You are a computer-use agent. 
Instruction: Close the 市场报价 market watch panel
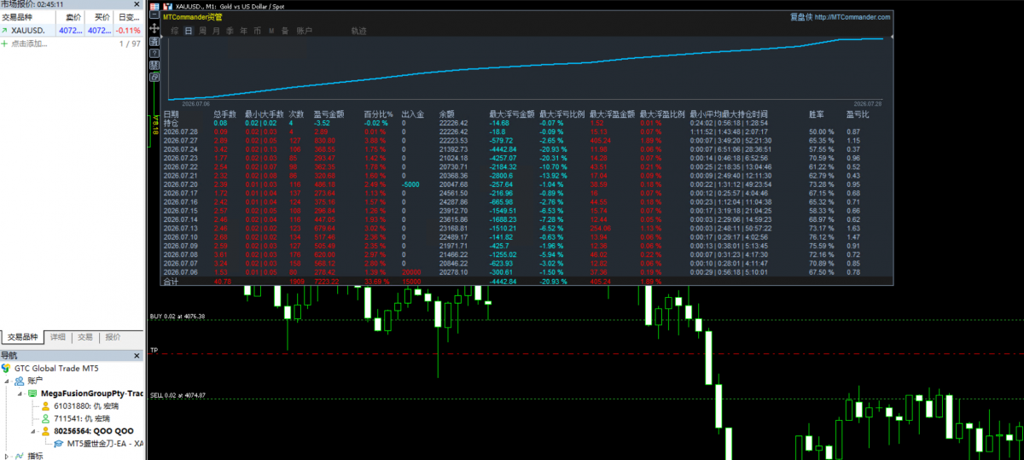click(137, 4)
